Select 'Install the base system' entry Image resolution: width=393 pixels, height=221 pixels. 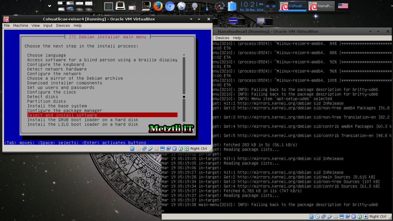(57, 106)
